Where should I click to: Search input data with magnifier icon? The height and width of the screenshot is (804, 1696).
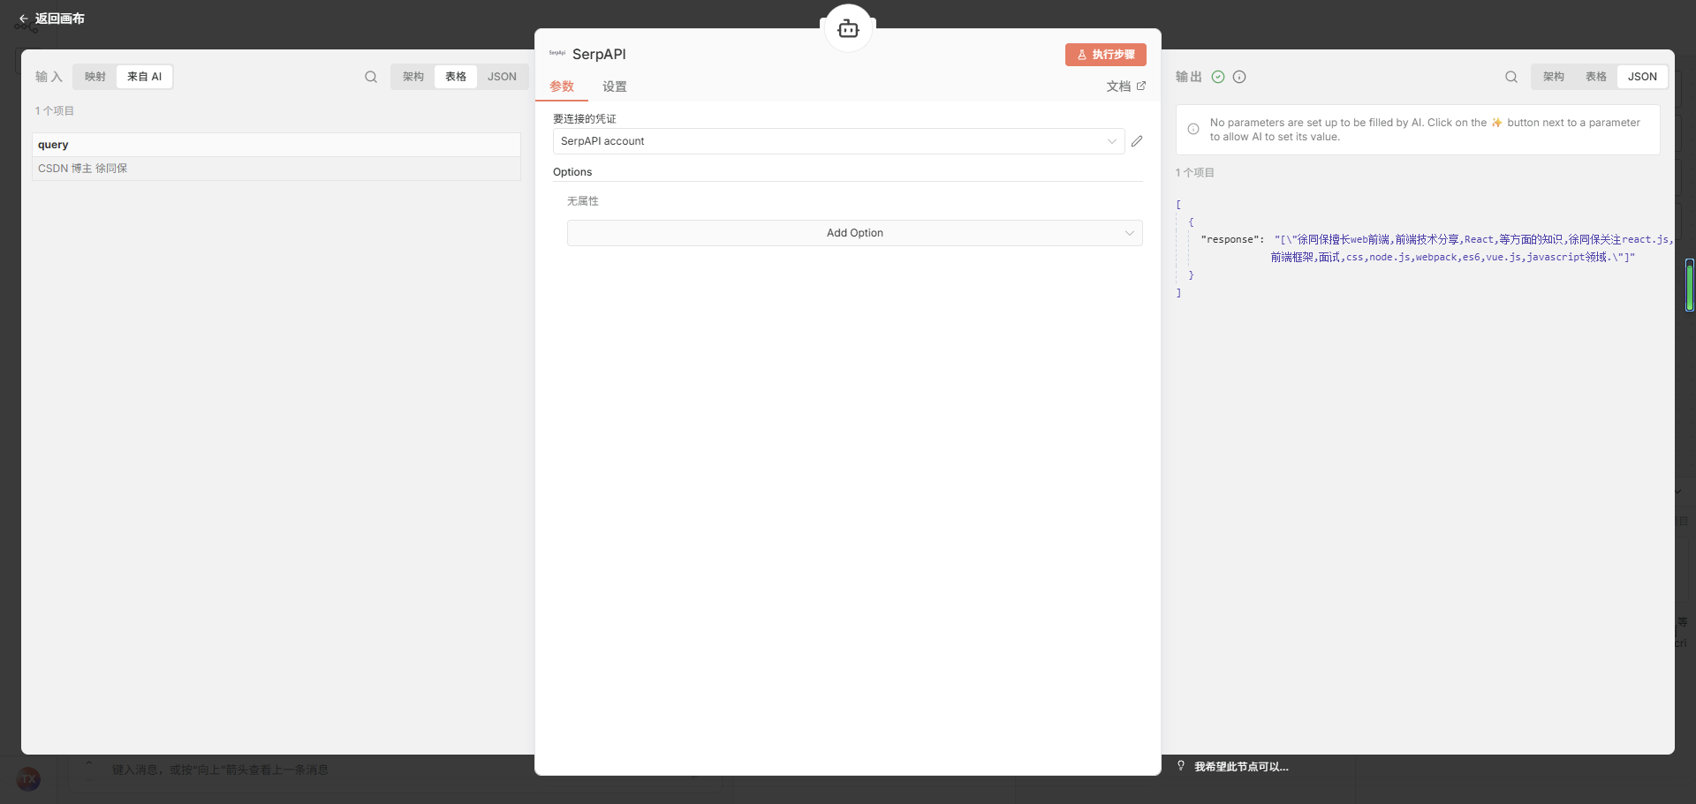[x=371, y=77]
